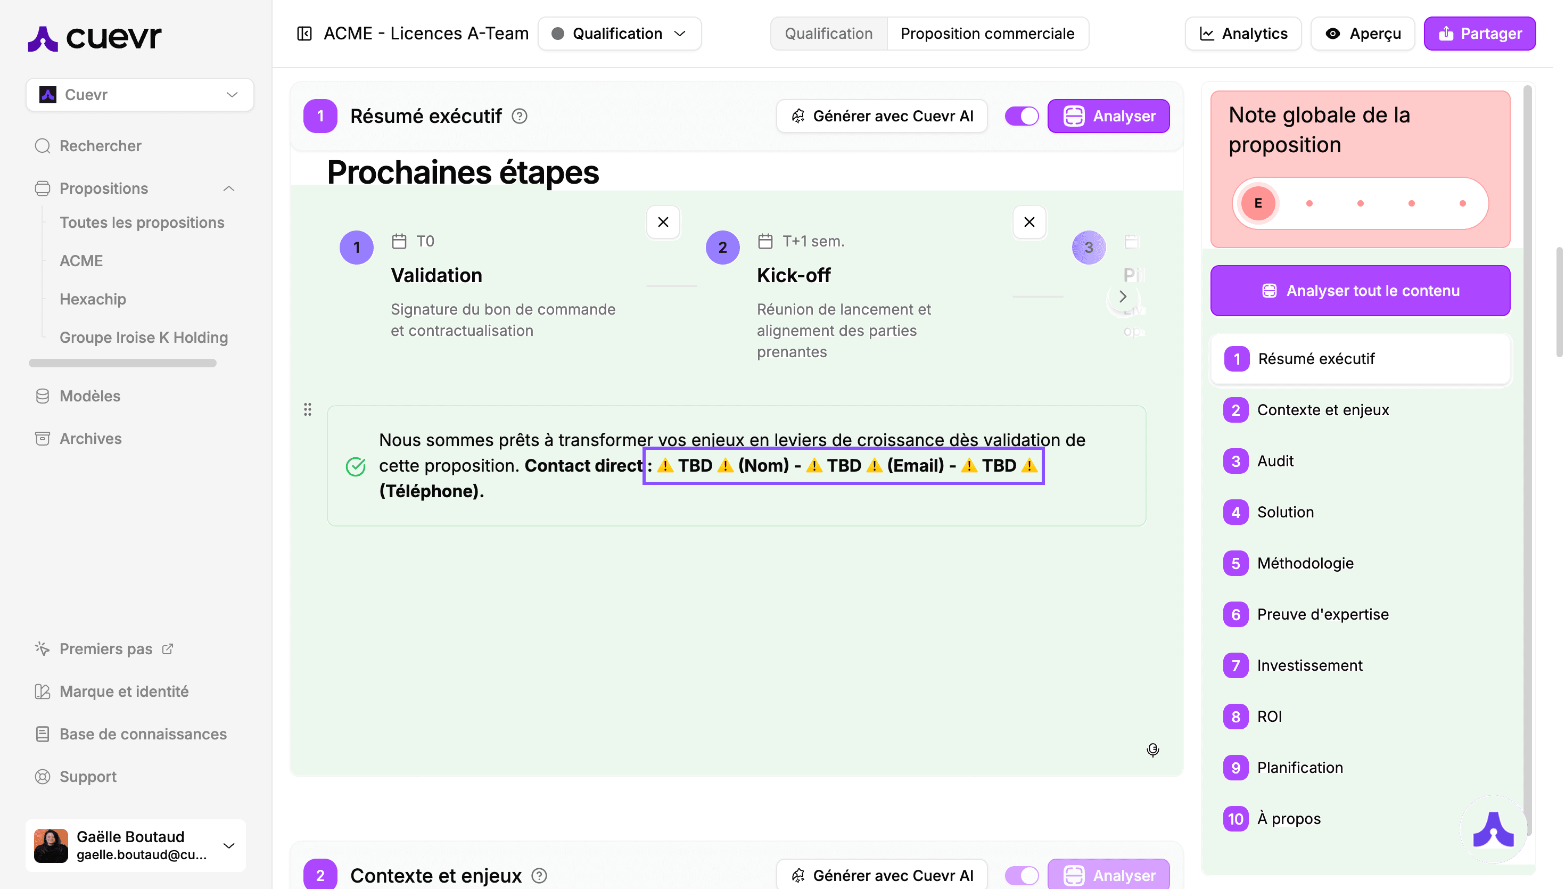Click the Rechercher search icon in sidebar
Screen dimensions: 1565x889
coord(43,146)
